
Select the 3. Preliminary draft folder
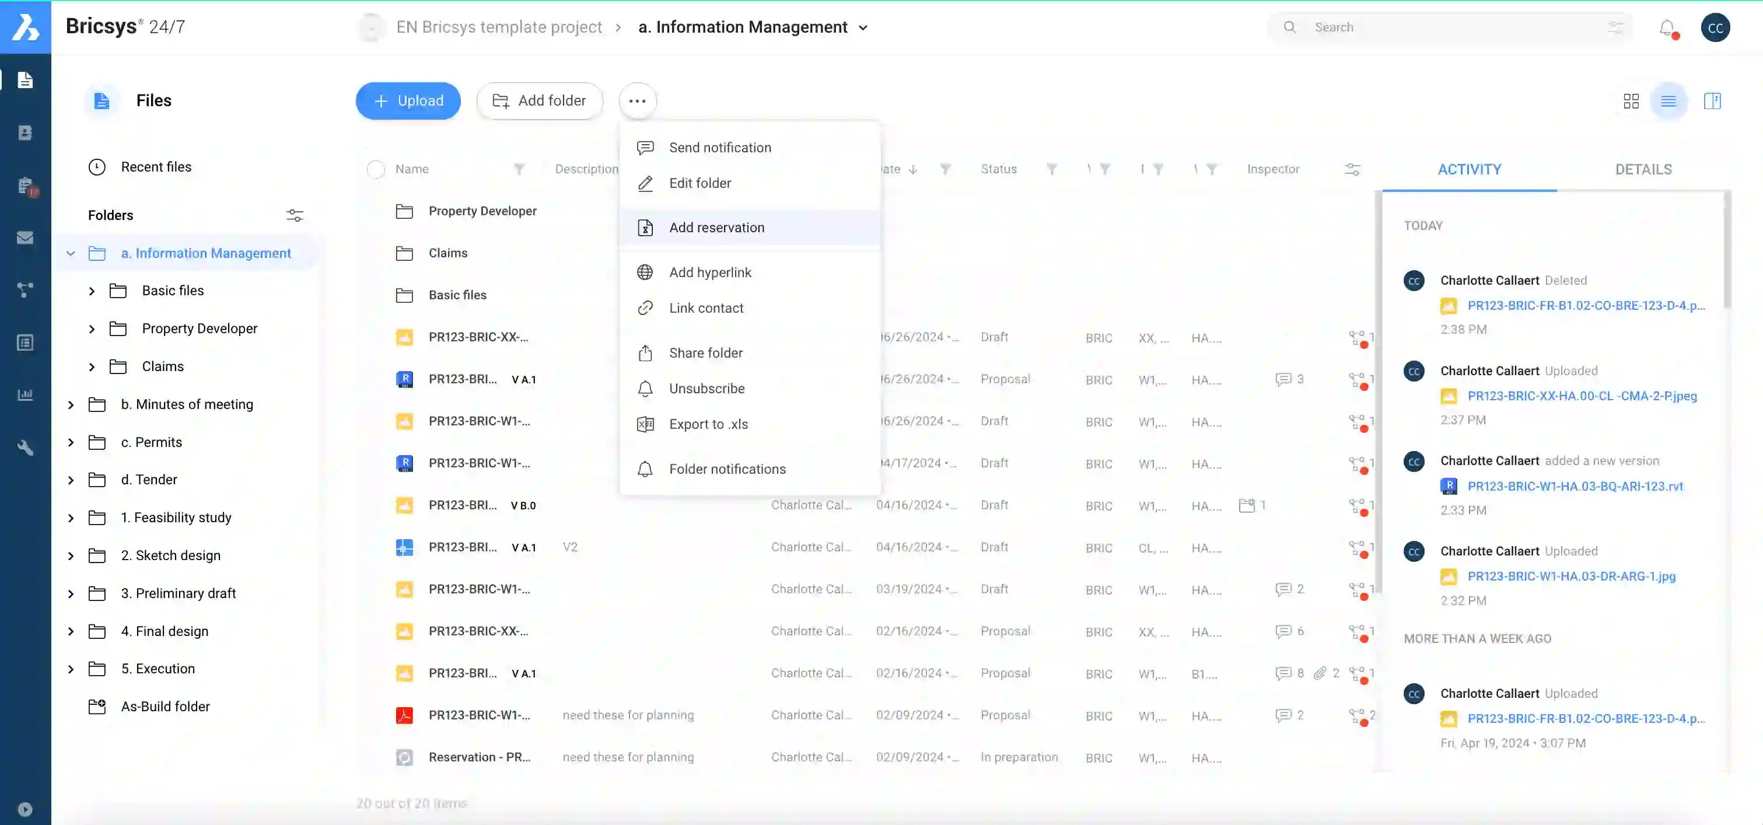(178, 593)
